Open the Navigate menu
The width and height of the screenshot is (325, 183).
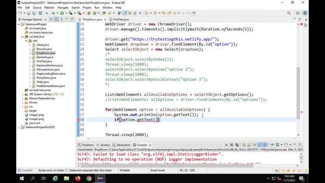(x=63, y=7)
